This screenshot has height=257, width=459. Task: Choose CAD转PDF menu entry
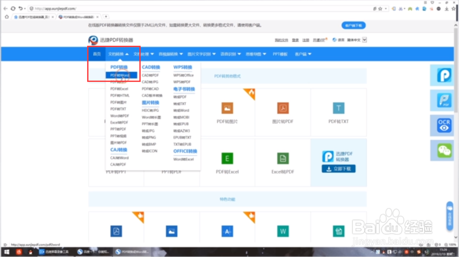click(x=150, y=75)
